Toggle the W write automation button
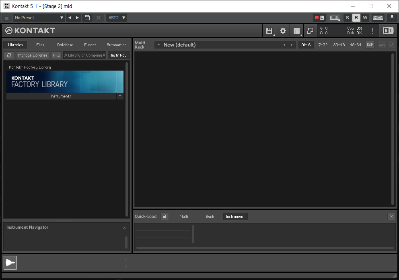The height and width of the screenshot is (280, 399). point(365,18)
